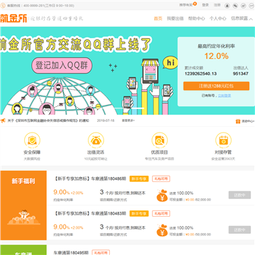Open the 活动中心 link

click(248, 121)
